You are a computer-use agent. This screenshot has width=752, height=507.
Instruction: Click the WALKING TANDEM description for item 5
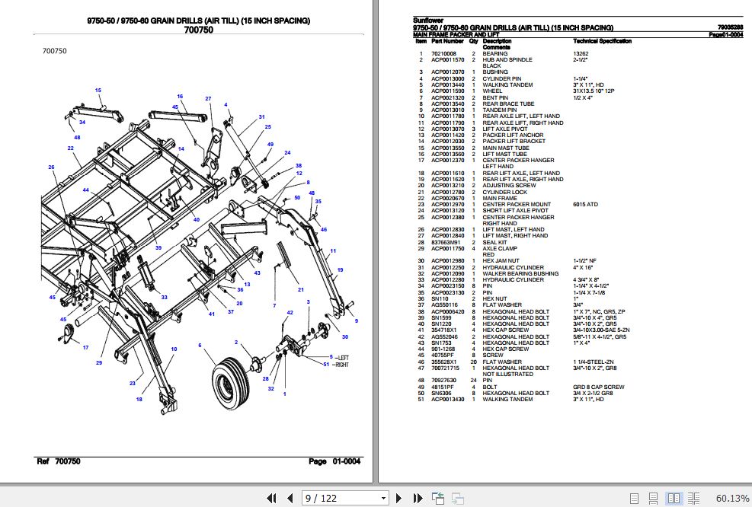(507, 84)
